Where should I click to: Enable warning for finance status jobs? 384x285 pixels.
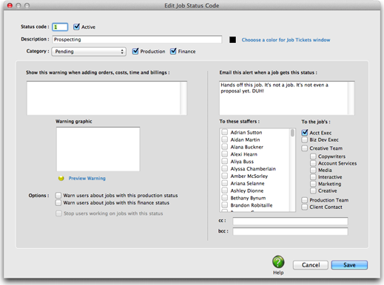[x=58, y=203]
